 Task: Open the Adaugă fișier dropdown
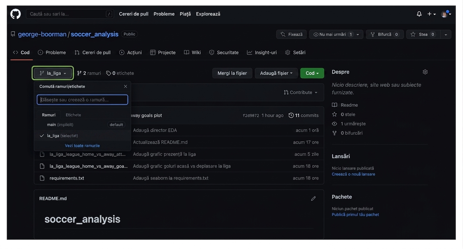click(x=276, y=73)
